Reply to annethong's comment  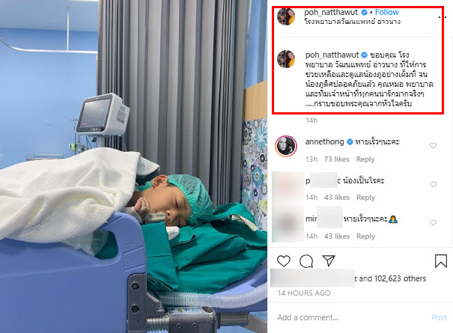[365, 159]
